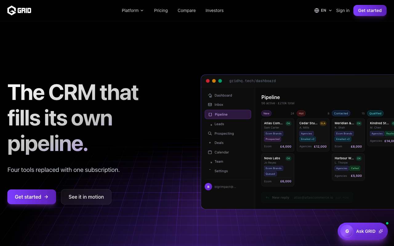Screen dimensions: 394x246
Task: Click the £6,000 amount
Action: coord(286,181)
